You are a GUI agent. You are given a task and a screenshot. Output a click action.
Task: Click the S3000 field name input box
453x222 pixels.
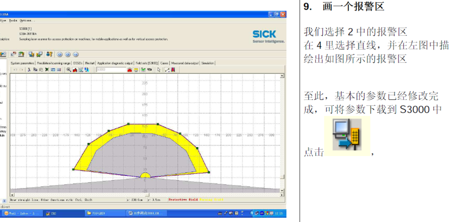[x=111, y=70]
